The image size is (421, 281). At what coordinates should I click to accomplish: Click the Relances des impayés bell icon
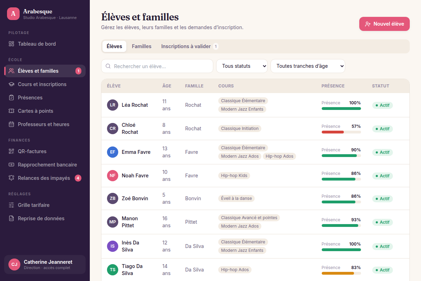pos(11,178)
